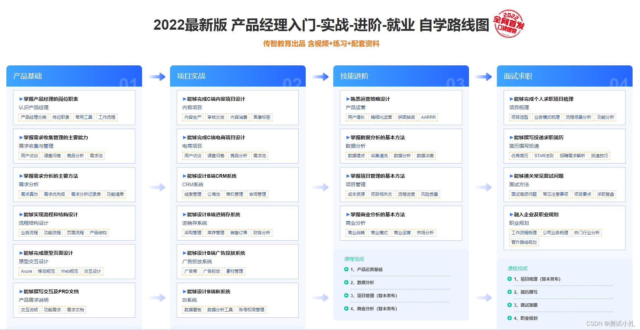Screen dimensions: 640x330
Task: Click the 需求文档 tag
Action: point(75,310)
